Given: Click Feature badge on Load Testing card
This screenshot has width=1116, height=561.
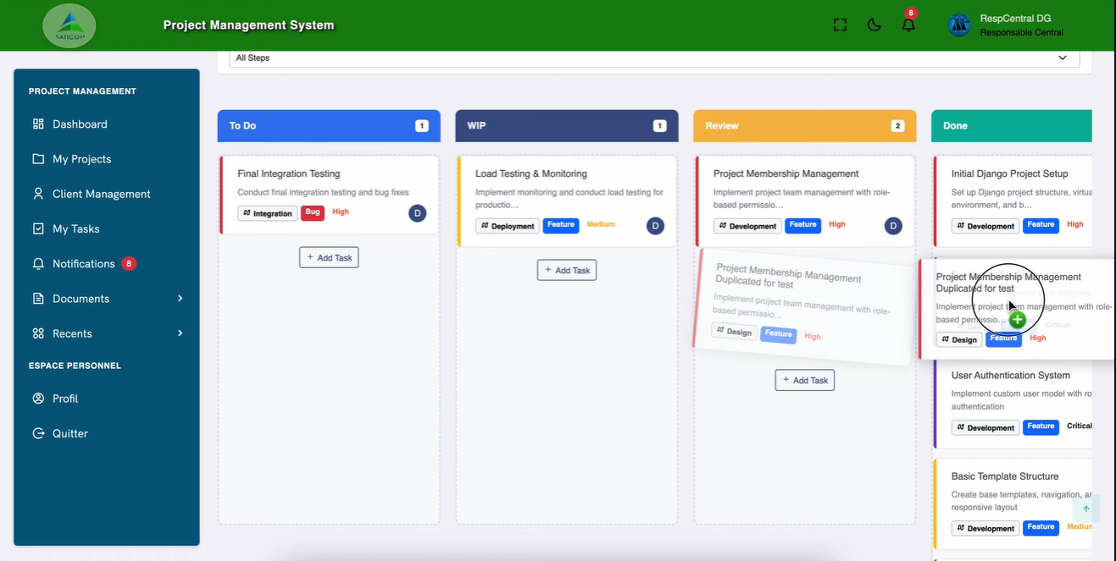Looking at the screenshot, I should (561, 225).
